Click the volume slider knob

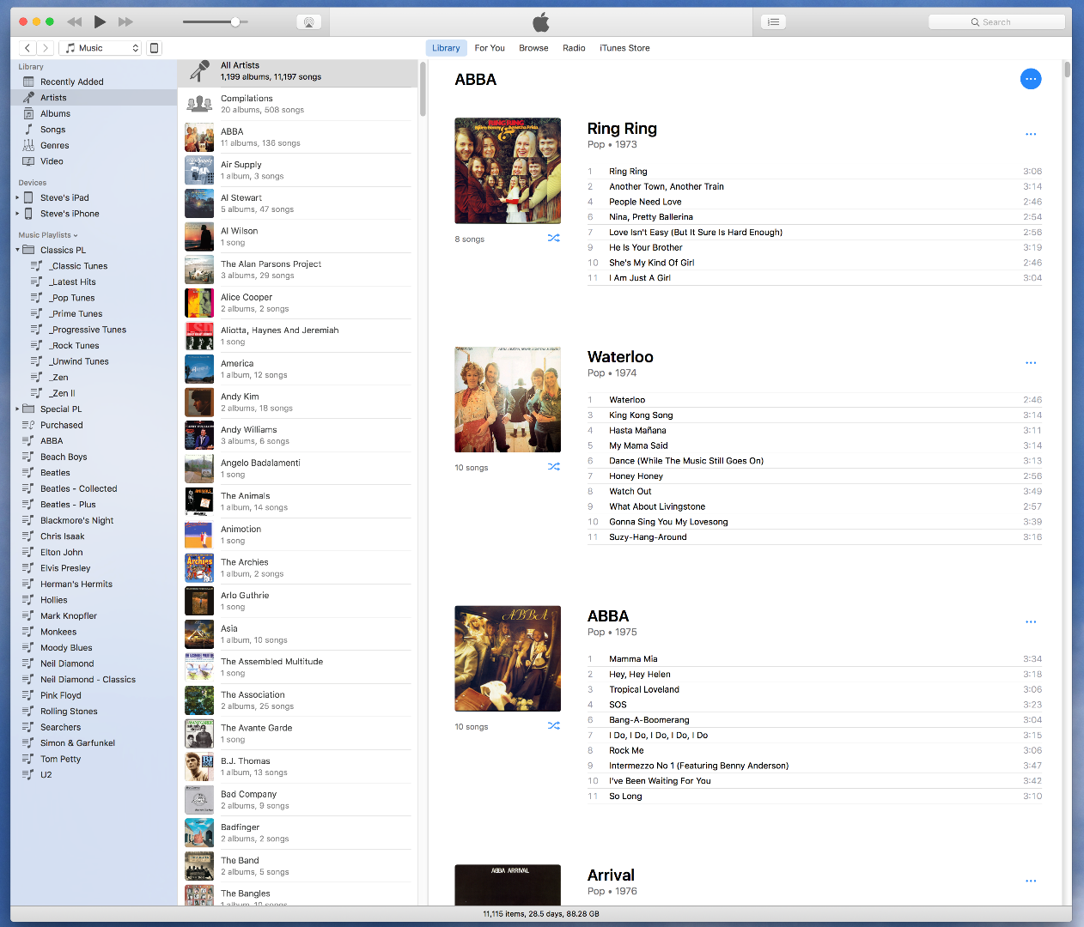[x=235, y=21]
